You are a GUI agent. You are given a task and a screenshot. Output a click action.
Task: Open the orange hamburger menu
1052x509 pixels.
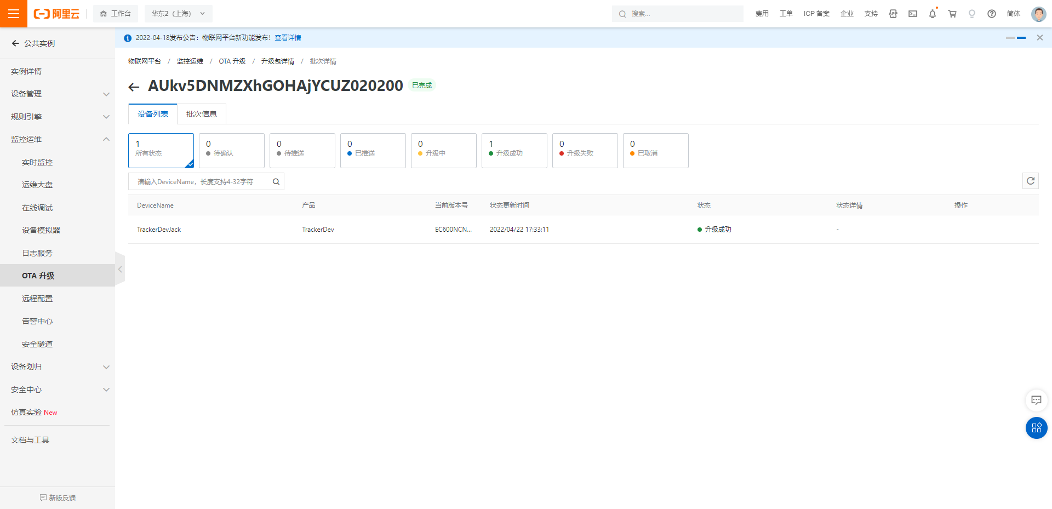14,14
